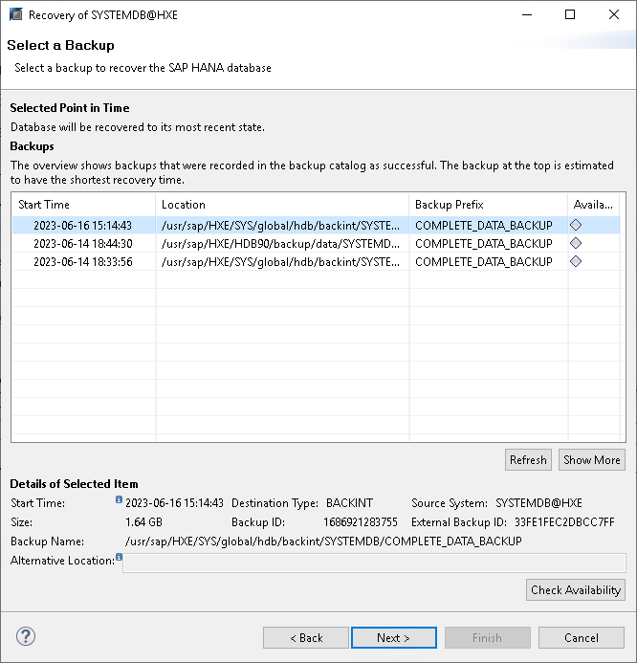Go back with the < Back button
Image resolution: width=637 pixels, height=663 pixels.
coord(306,637)
